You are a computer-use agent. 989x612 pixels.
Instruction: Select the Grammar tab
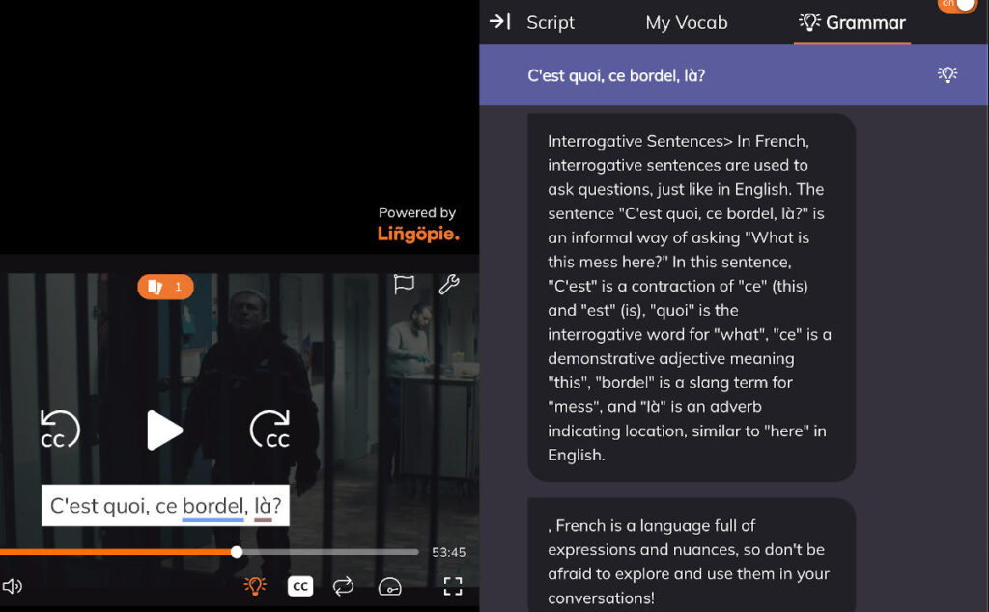853,22
